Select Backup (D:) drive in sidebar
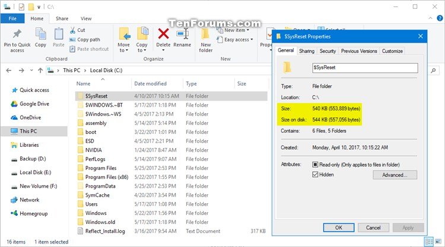 coord(33,159)
